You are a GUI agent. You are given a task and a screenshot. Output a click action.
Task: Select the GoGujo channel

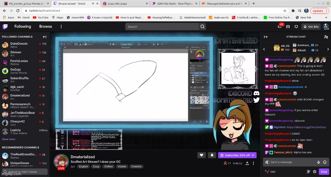coord(25,71)
